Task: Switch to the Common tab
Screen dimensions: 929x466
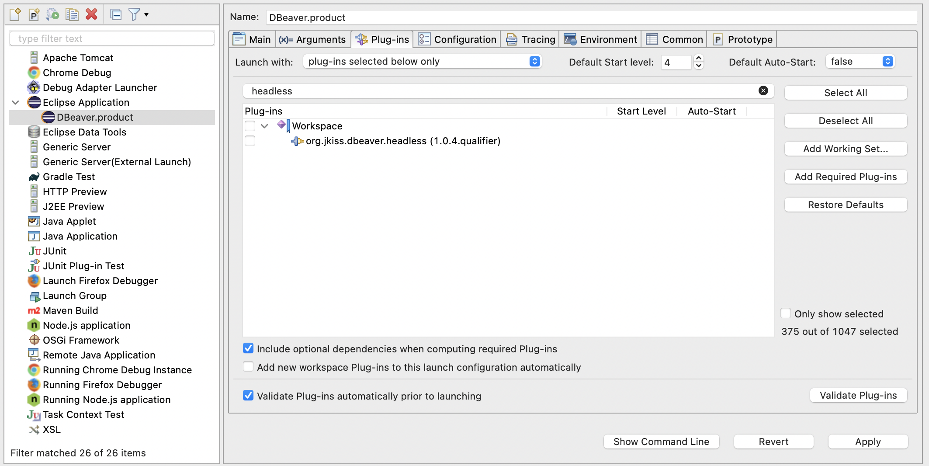Action: (675, 39)
